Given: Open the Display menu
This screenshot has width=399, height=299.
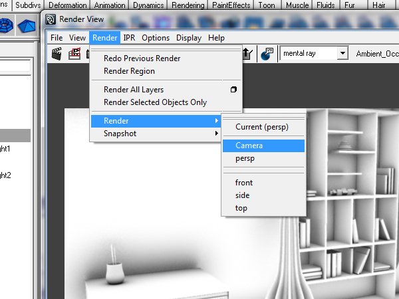Looking at the screenshot, I should click(x=189, y=38).
